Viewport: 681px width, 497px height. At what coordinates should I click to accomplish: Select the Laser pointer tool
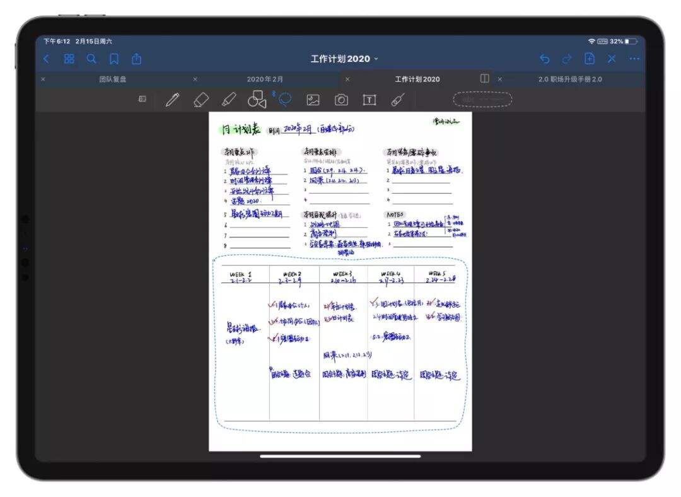point(398,100)
